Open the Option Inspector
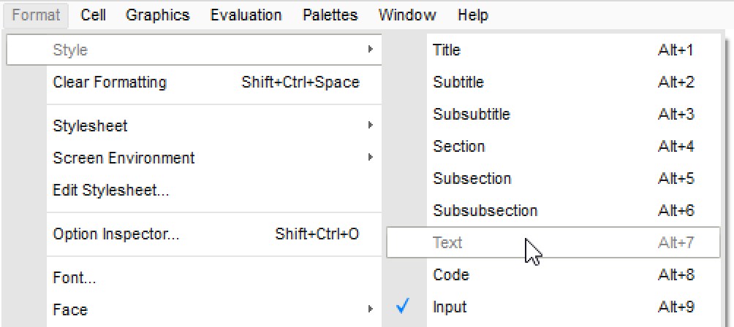 tap(116, 234)
